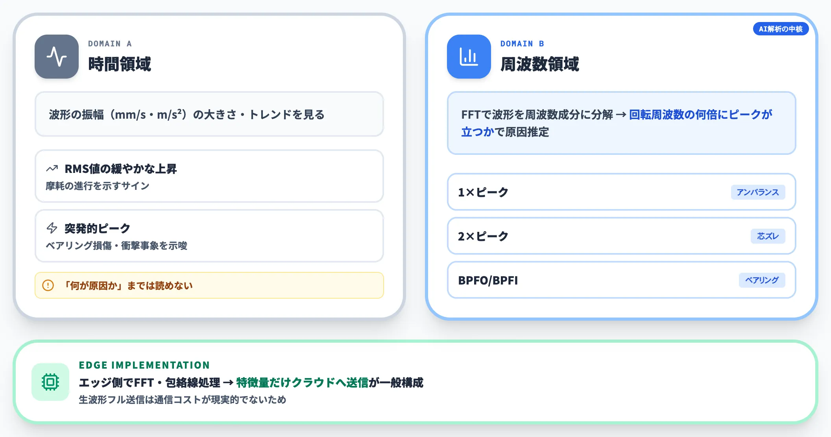Image resolution: width=831 pixels, height=437 pixels.
Task: Click the 芯ズレ tag
Action: pos(768,236)
